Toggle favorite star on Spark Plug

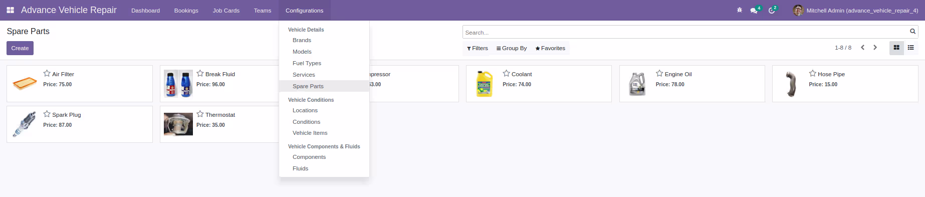[x=47, y=114]
